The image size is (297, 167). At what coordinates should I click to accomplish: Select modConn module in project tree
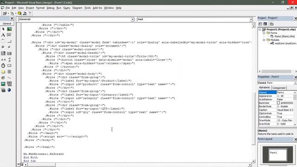click(x=286, y=43)
